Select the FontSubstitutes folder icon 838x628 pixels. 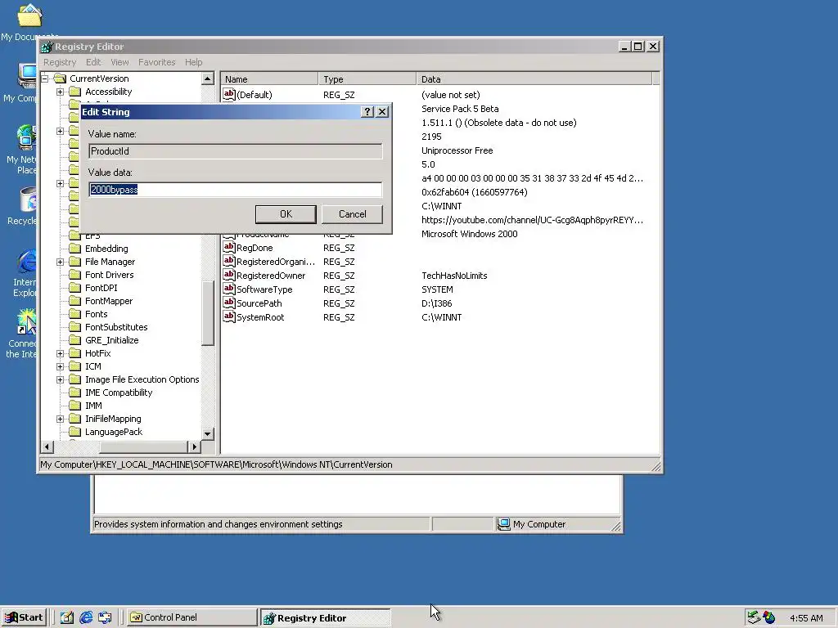(75, 327)
